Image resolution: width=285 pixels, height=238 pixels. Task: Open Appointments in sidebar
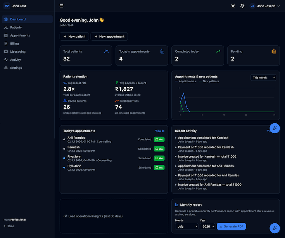[27, 35]
